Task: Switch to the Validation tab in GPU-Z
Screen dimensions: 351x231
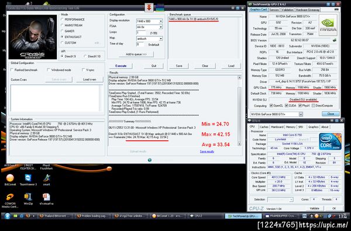Action: [287, 9]
